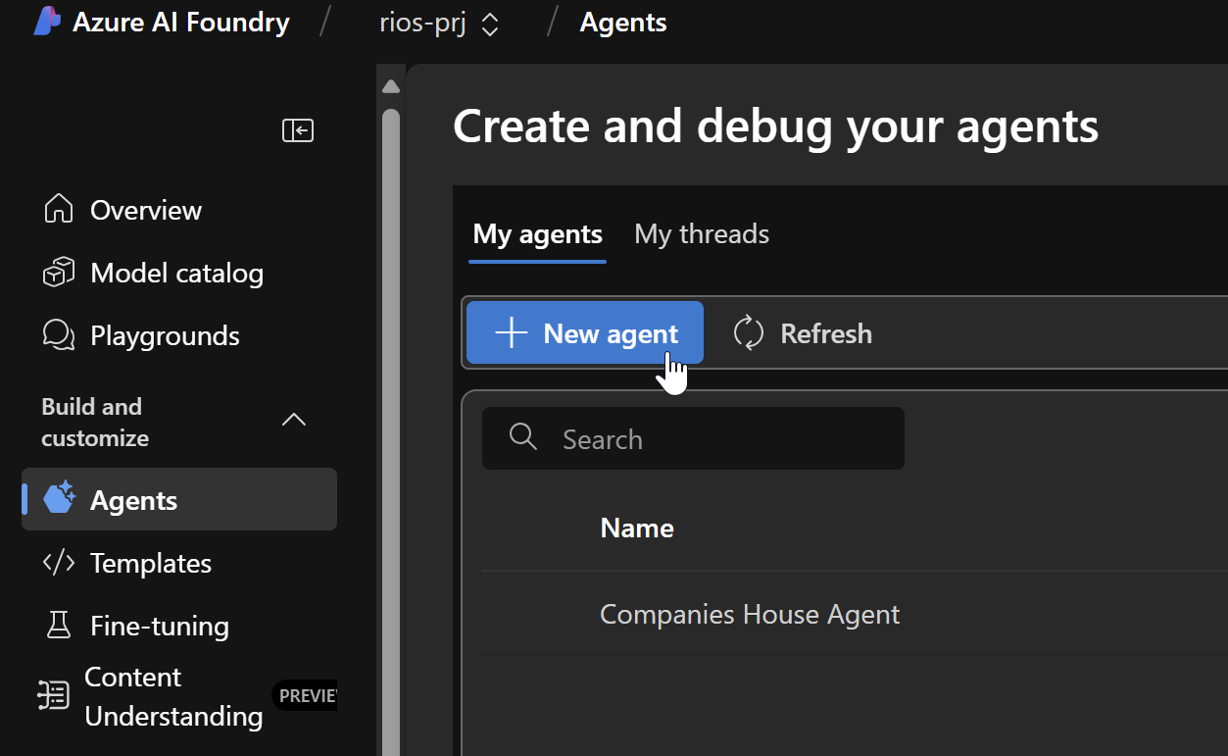Click the Refresh circular arrows icon
Image resolution: width=1228 pixels, height=756 pixels.
click(x=749, y=333)
